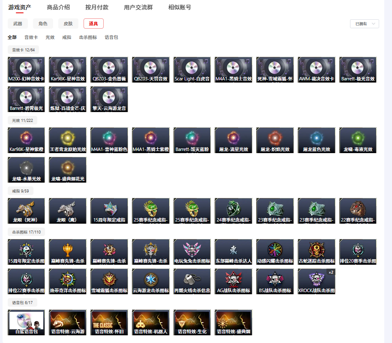Viewport: 392px width, 343px height.
Task: Filter items by 戒指
Action: pos(67,38)
